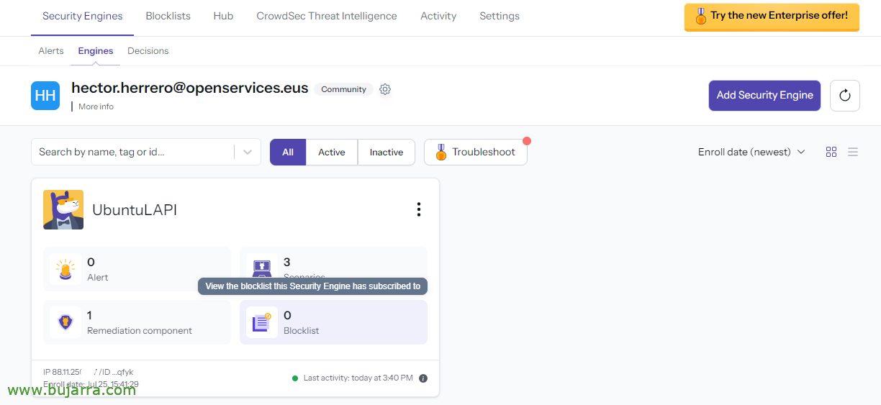Click Try the new Enterprise offer button
Screen dimensions: 881x405
[772, 17]
